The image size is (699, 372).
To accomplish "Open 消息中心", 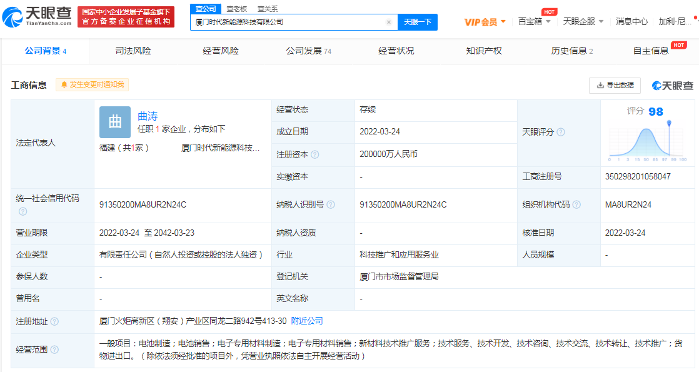I will tap(631, 21).
